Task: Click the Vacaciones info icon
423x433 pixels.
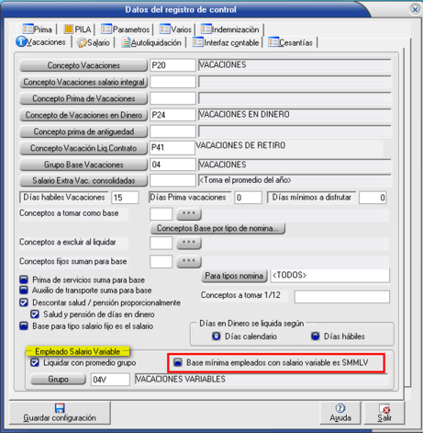Action: point(21,41)
